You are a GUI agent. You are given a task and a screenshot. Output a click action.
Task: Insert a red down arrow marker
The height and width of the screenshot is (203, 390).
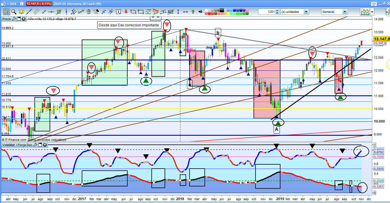(126, 12)
